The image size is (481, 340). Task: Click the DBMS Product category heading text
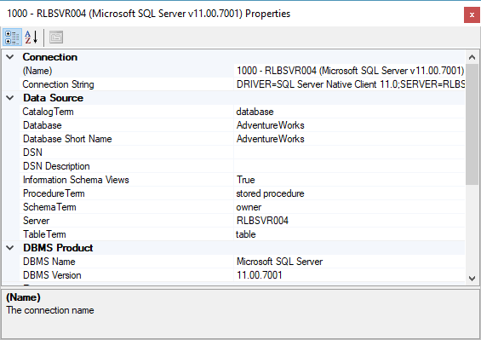(58, 248)
